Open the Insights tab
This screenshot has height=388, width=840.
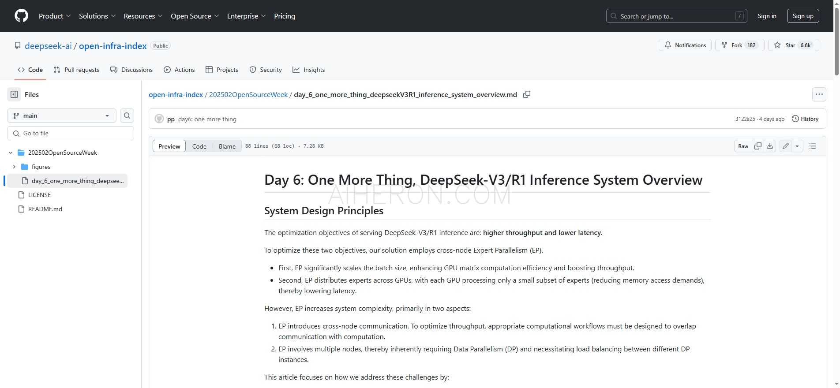pyautogui.click(x=309, y=70)
